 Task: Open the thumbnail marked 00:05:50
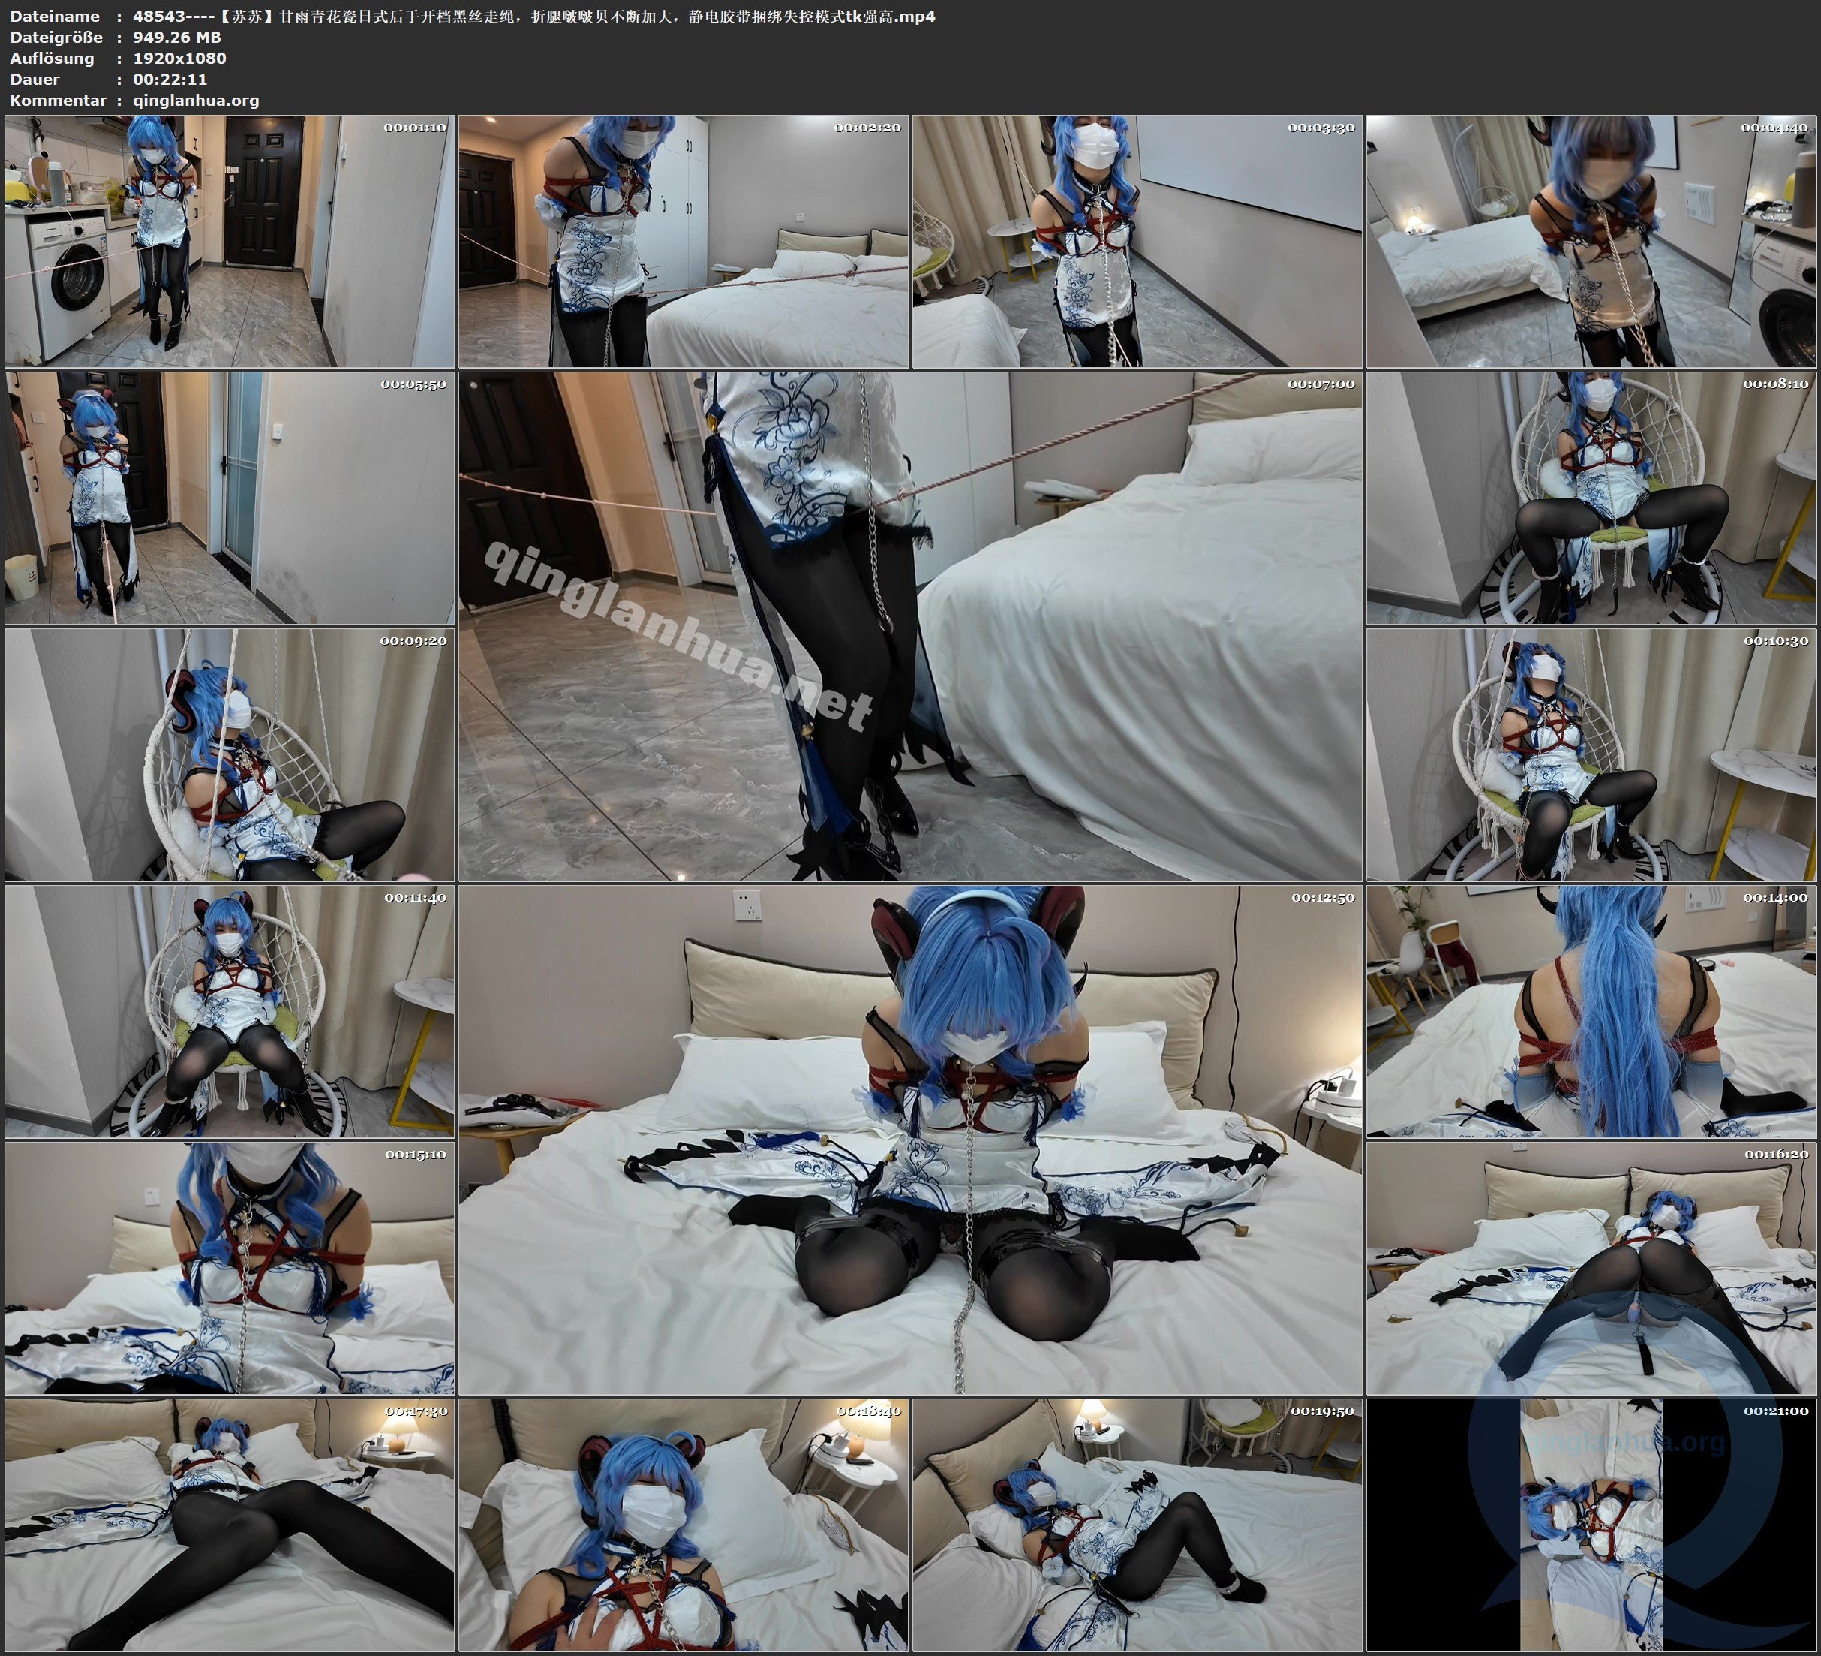click(x=230, y=497)
